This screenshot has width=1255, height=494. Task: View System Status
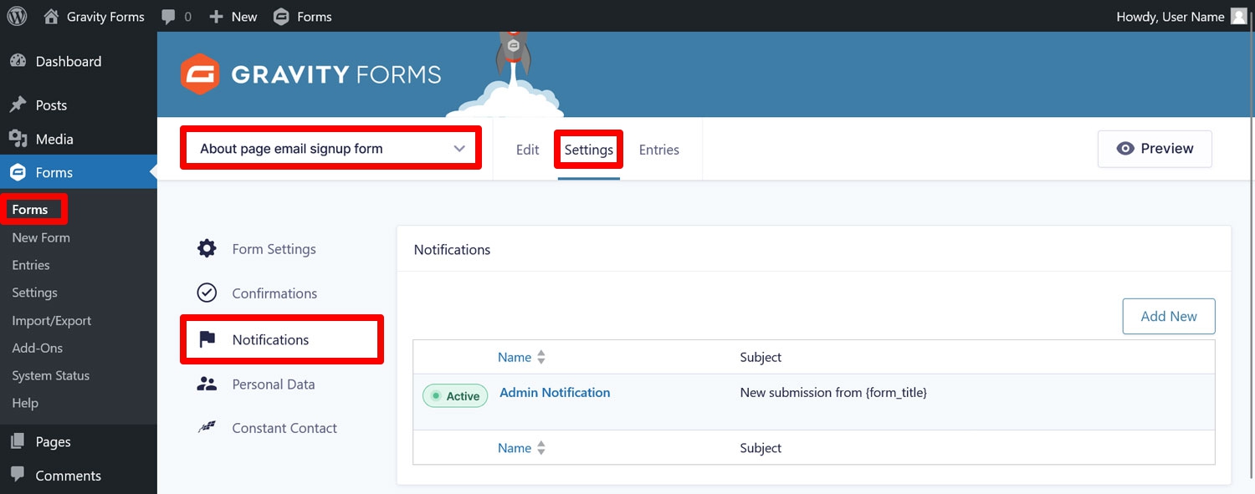click(x=50, y=375)
